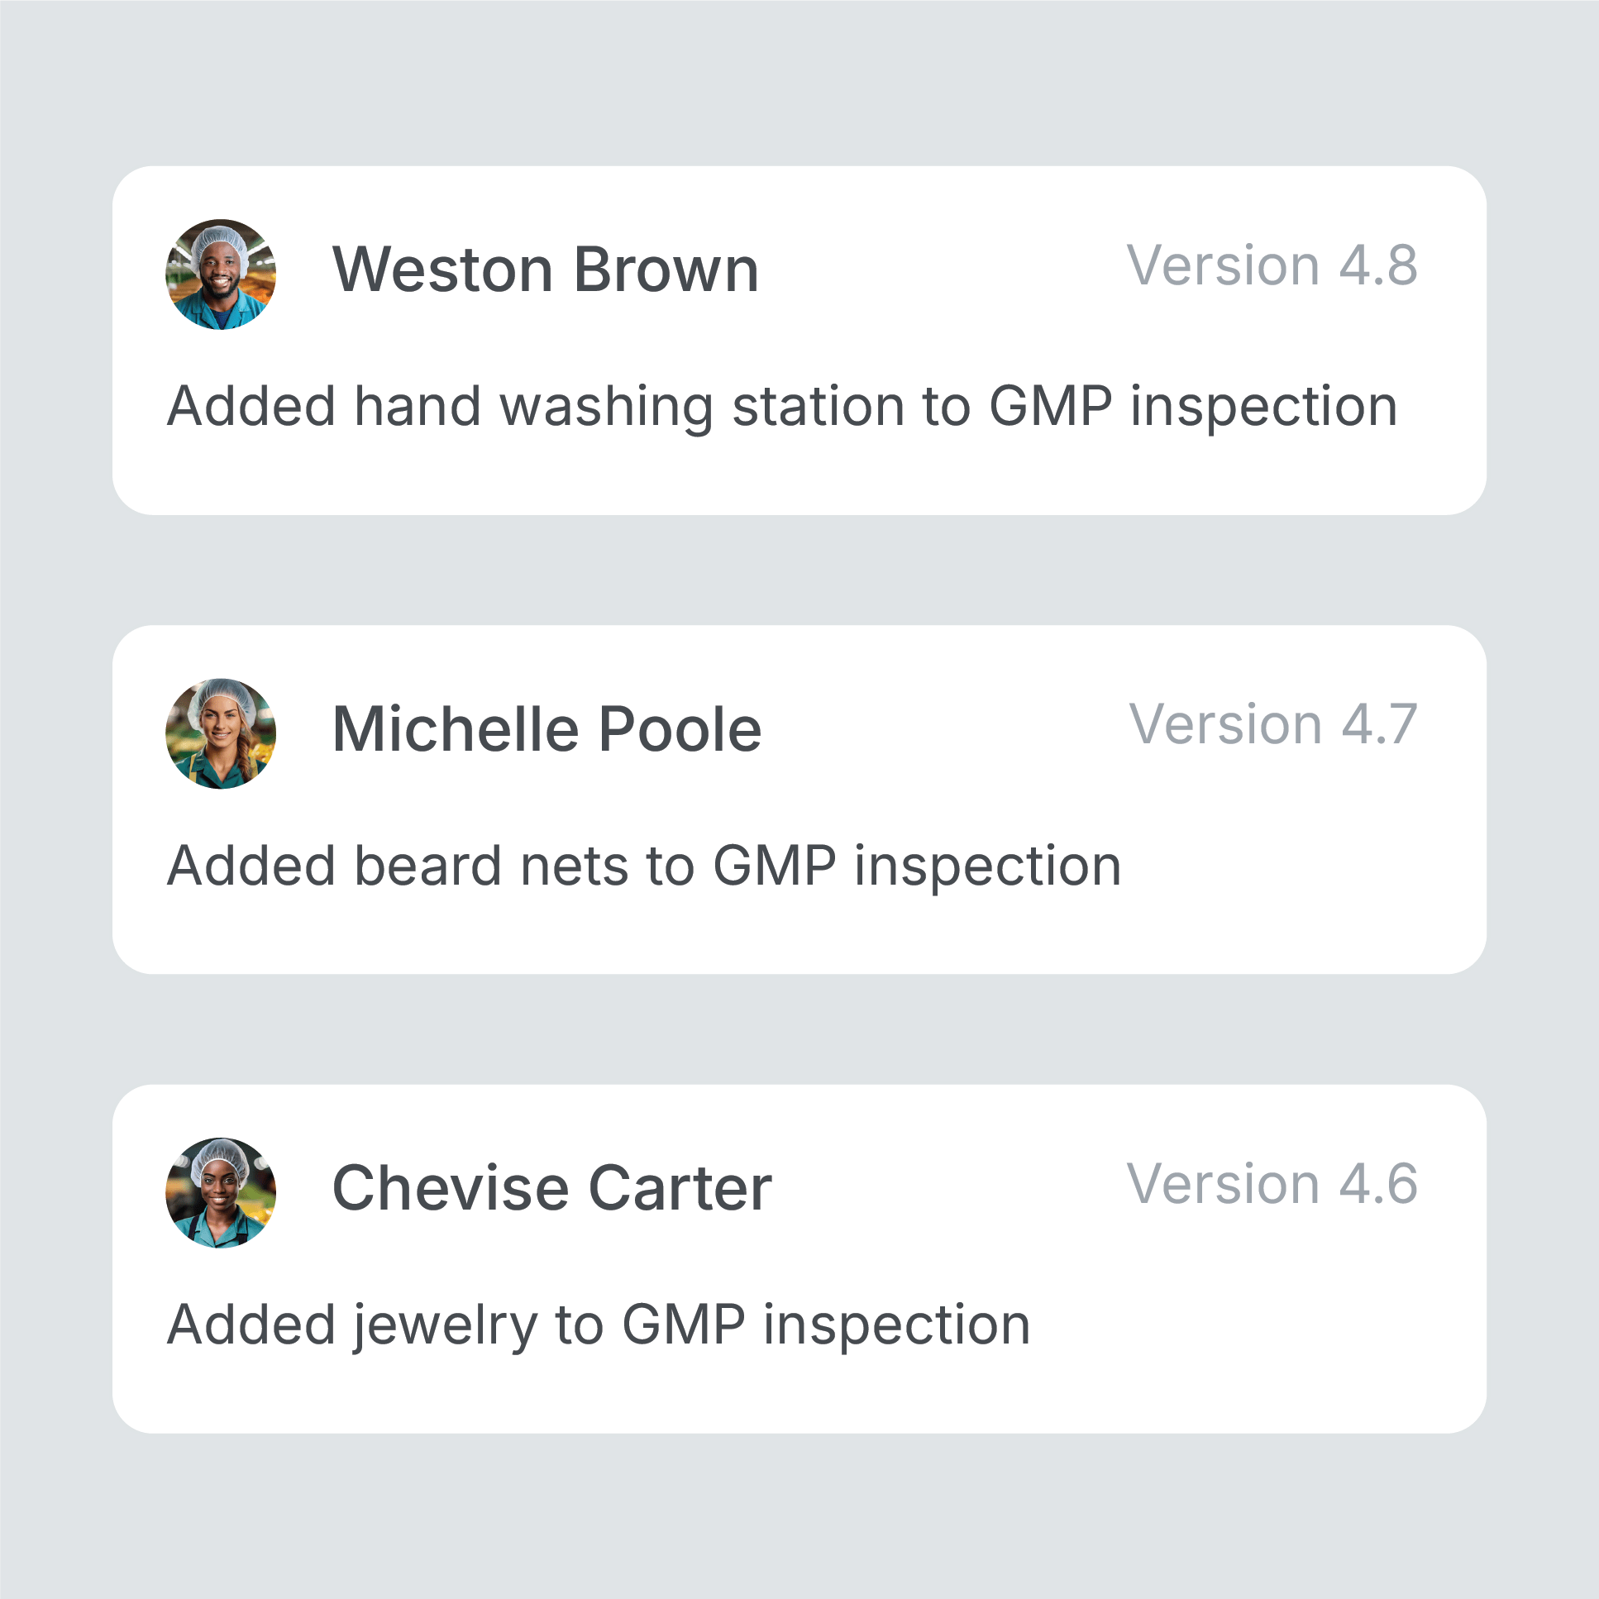Click the gray gap between Version 4.8 and 4.7 cards
1599x1599 pixels.
tap(799, 570)
